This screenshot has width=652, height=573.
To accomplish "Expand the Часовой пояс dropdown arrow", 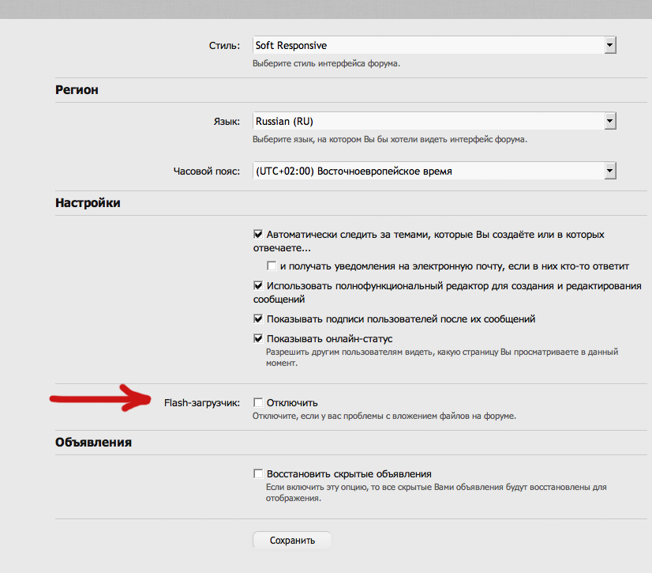I will coord(609,171).
